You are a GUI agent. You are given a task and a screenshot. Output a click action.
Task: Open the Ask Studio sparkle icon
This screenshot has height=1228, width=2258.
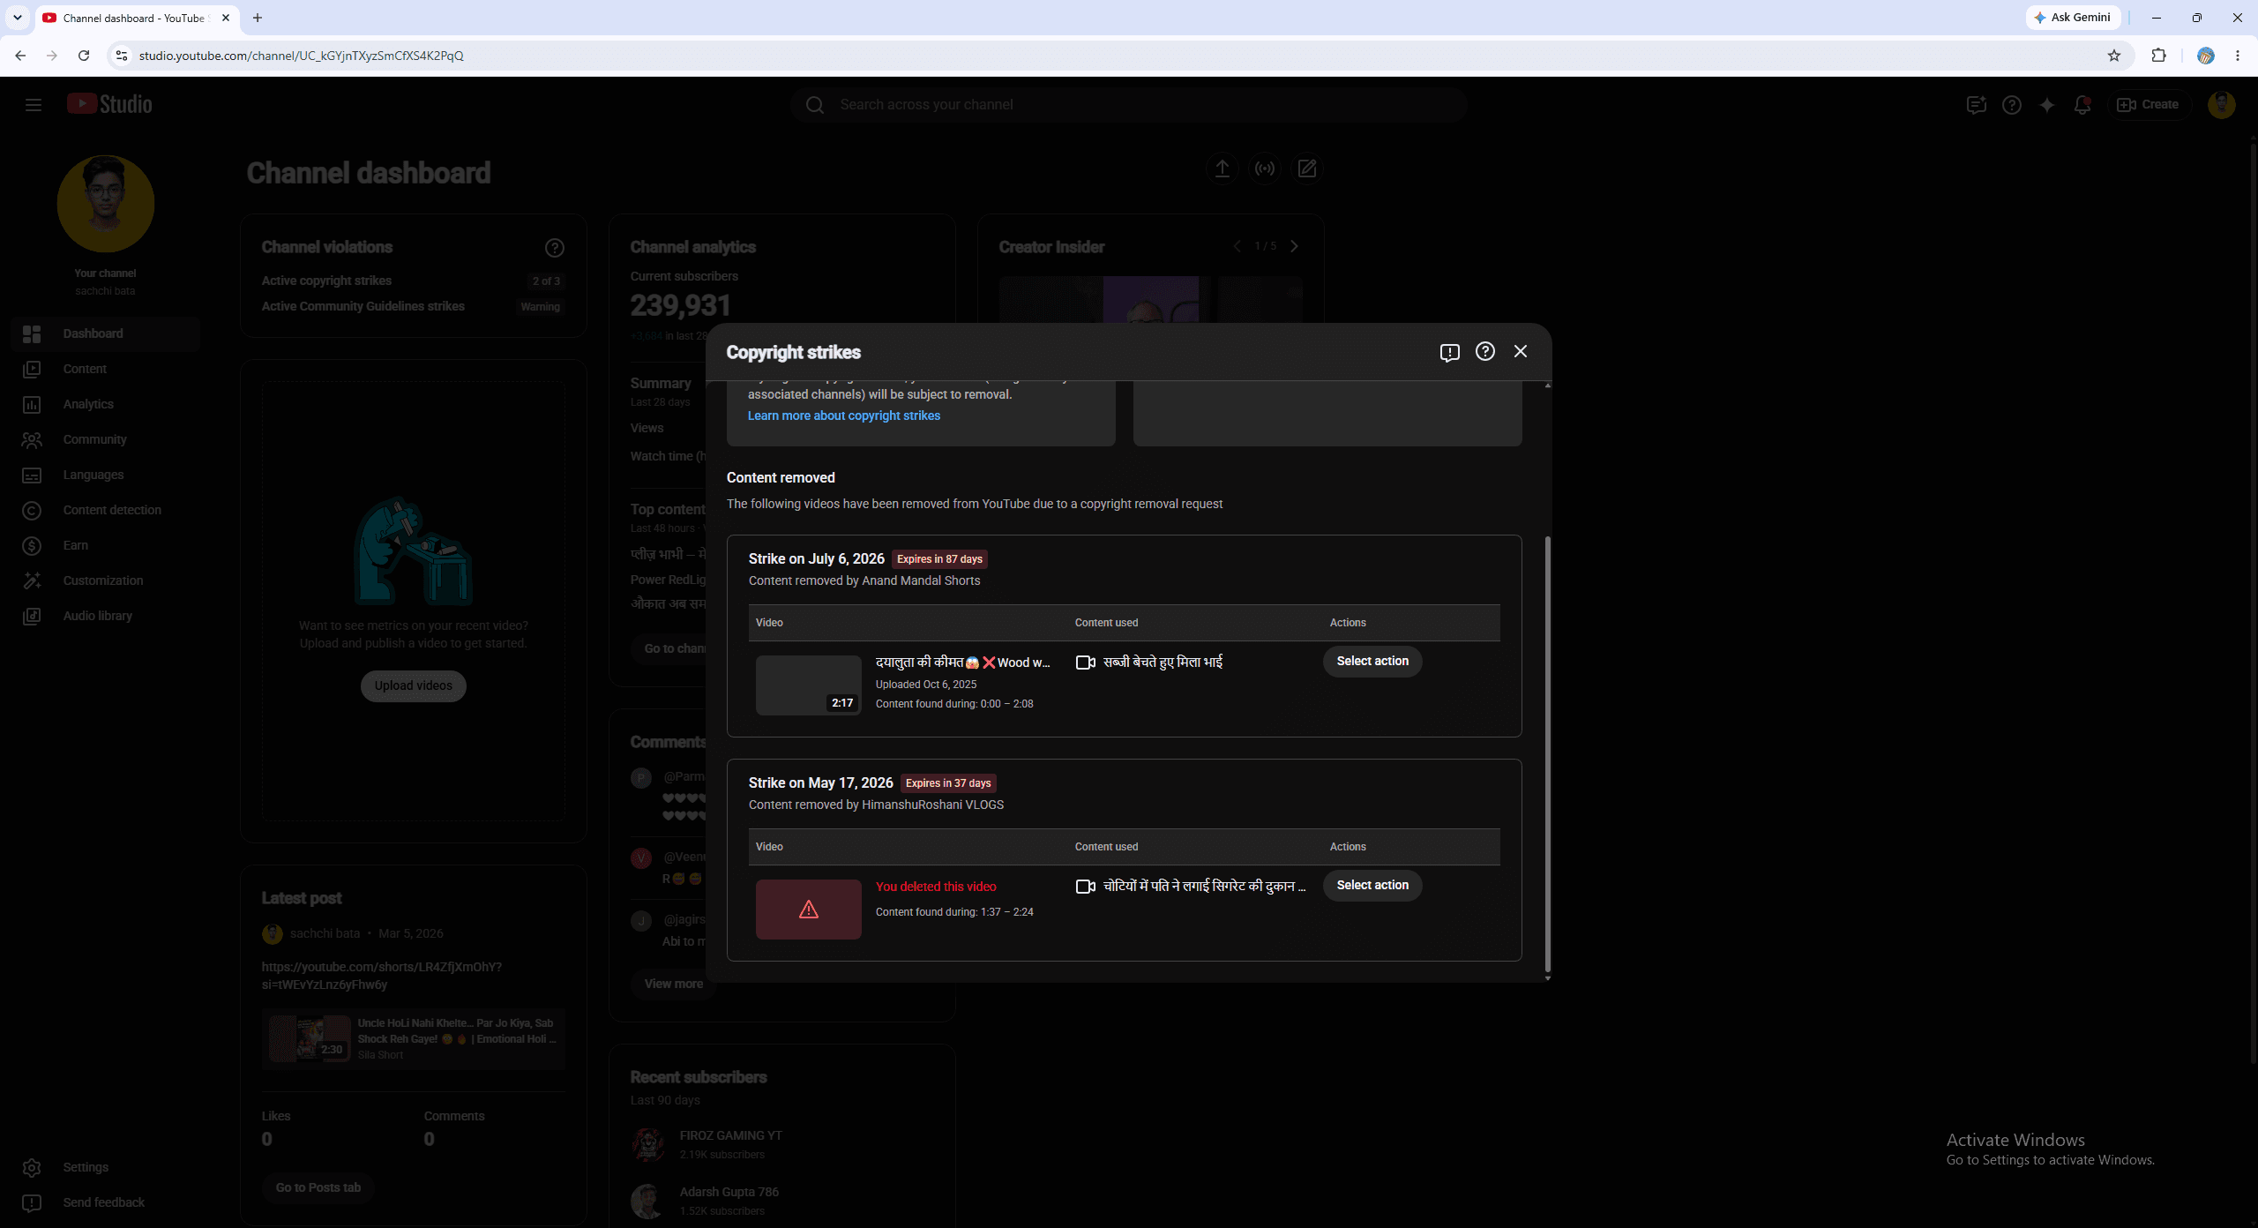coord(2047,105)
